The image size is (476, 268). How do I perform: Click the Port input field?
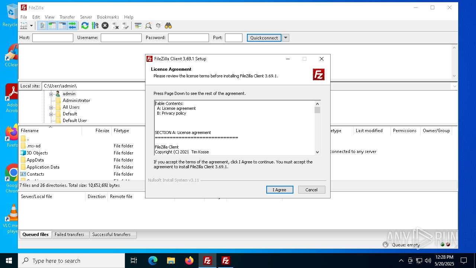coord(234,38)
